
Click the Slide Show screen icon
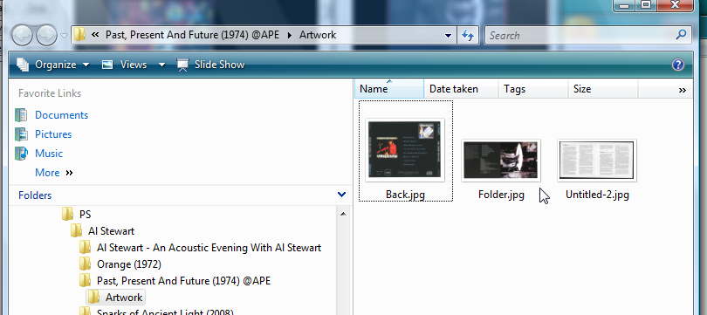182,65
